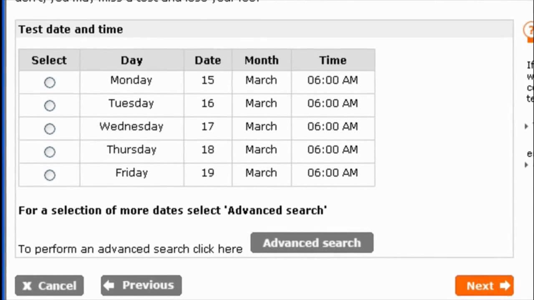
Task: Click the 06:00 AM cell in Friday's row
Action: 332,173
